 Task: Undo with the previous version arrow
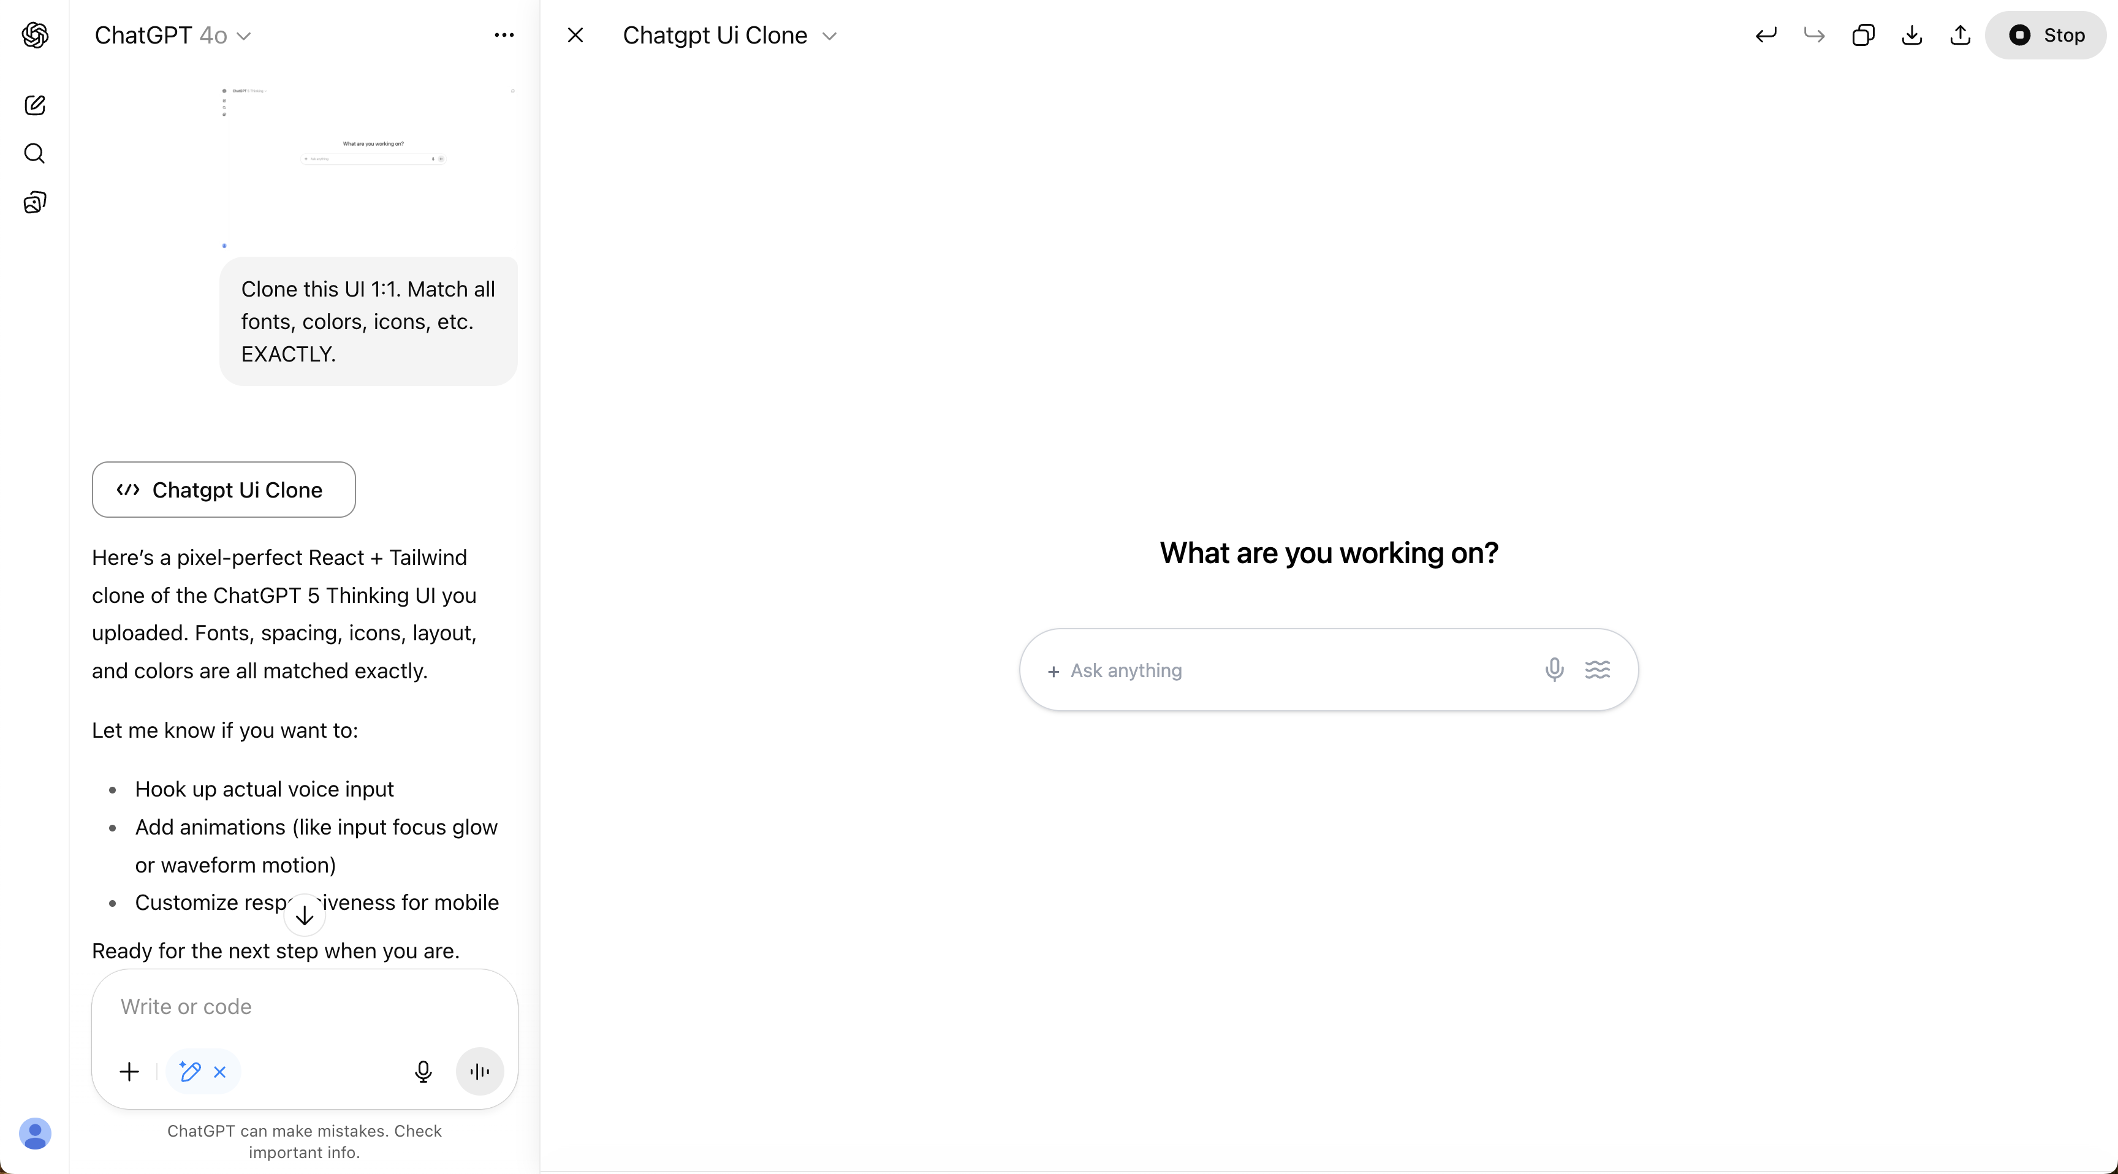1765,36
